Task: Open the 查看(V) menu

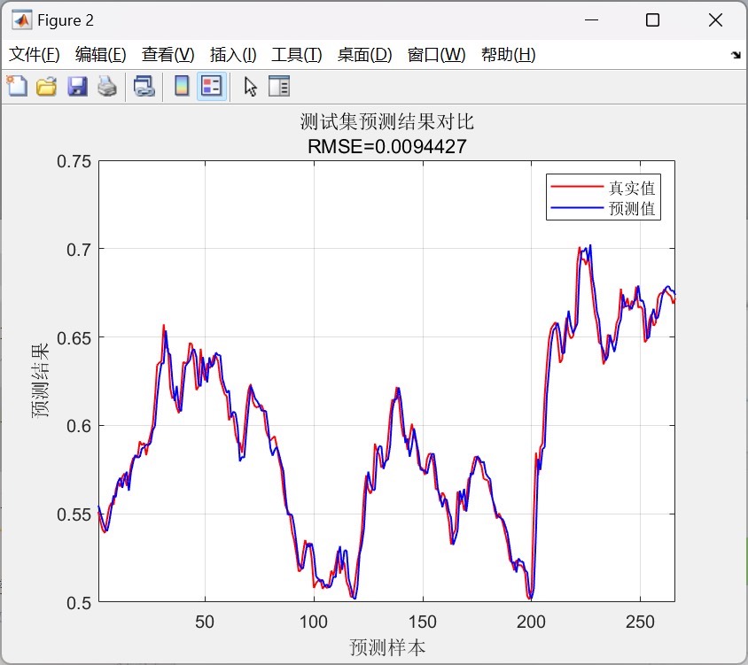Action: [168, 55]
